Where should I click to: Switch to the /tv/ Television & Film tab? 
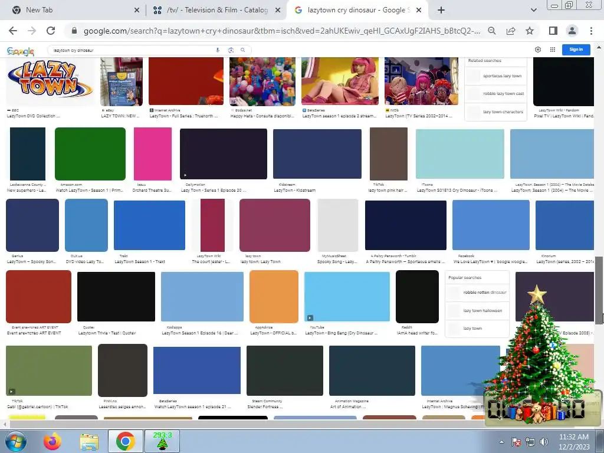[x=216, y=10]
